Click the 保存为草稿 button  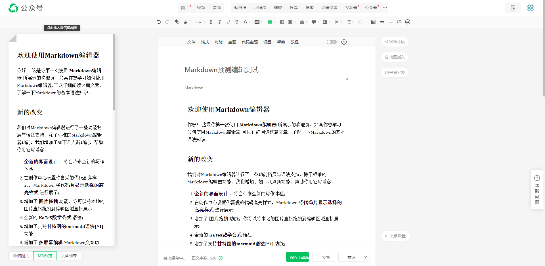tap(297, 257)
